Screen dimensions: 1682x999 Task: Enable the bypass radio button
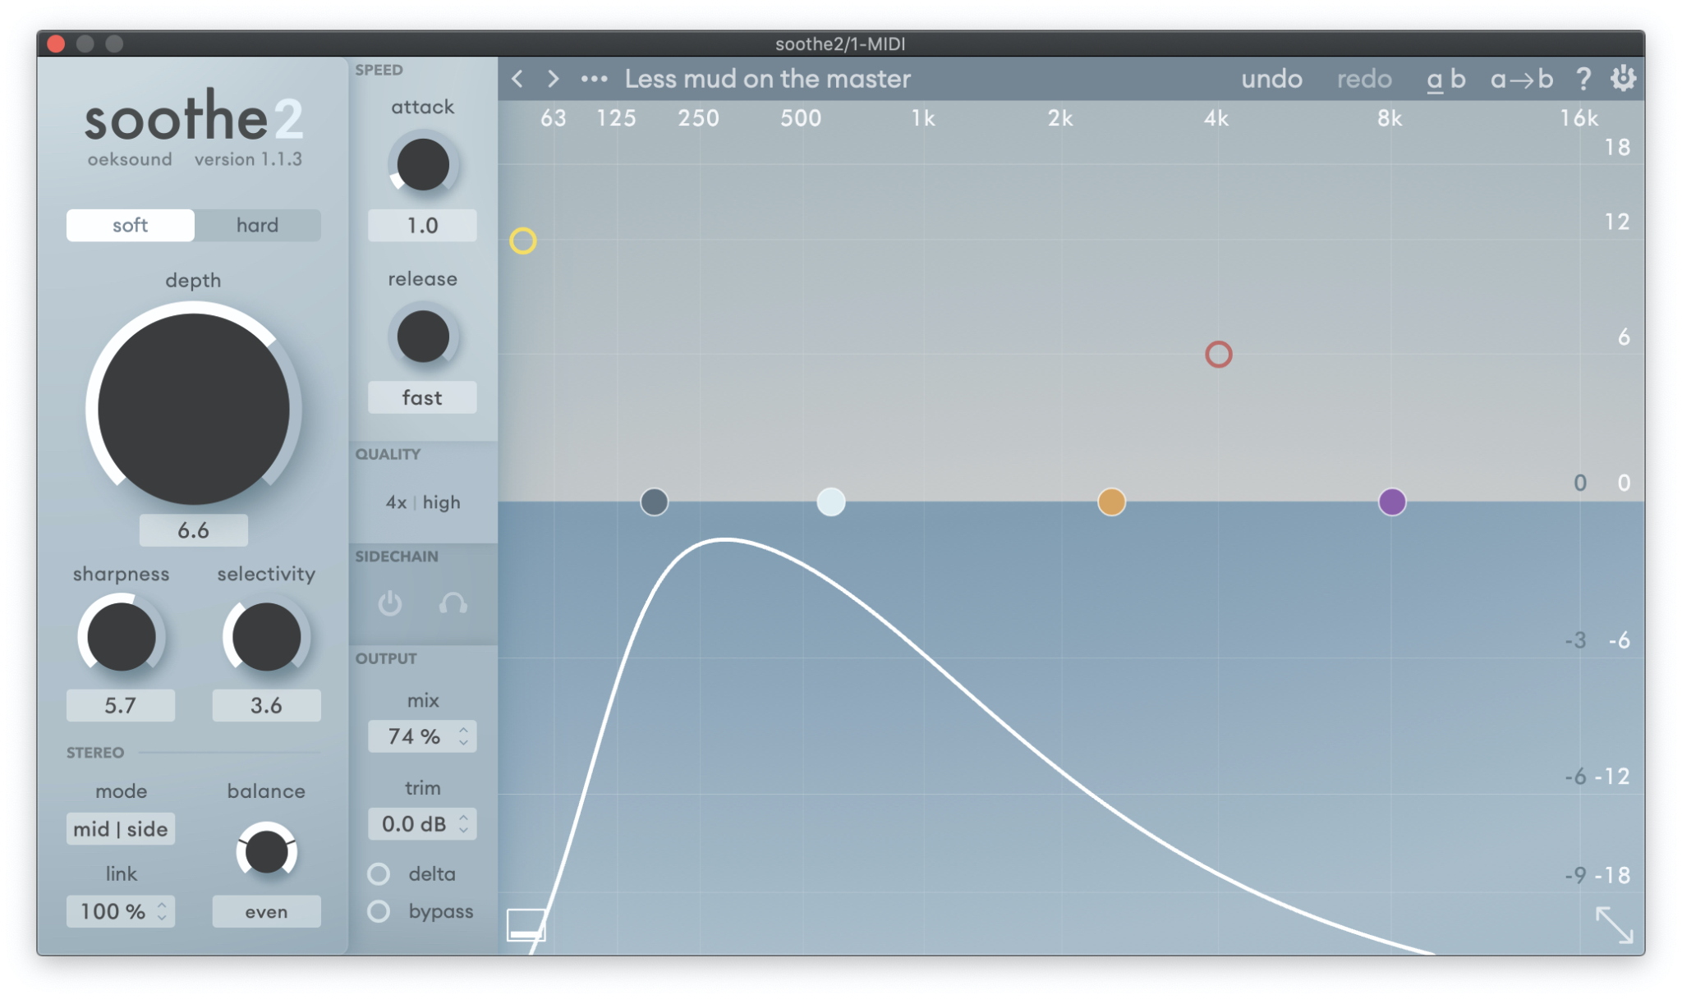[x=379, y=912]
